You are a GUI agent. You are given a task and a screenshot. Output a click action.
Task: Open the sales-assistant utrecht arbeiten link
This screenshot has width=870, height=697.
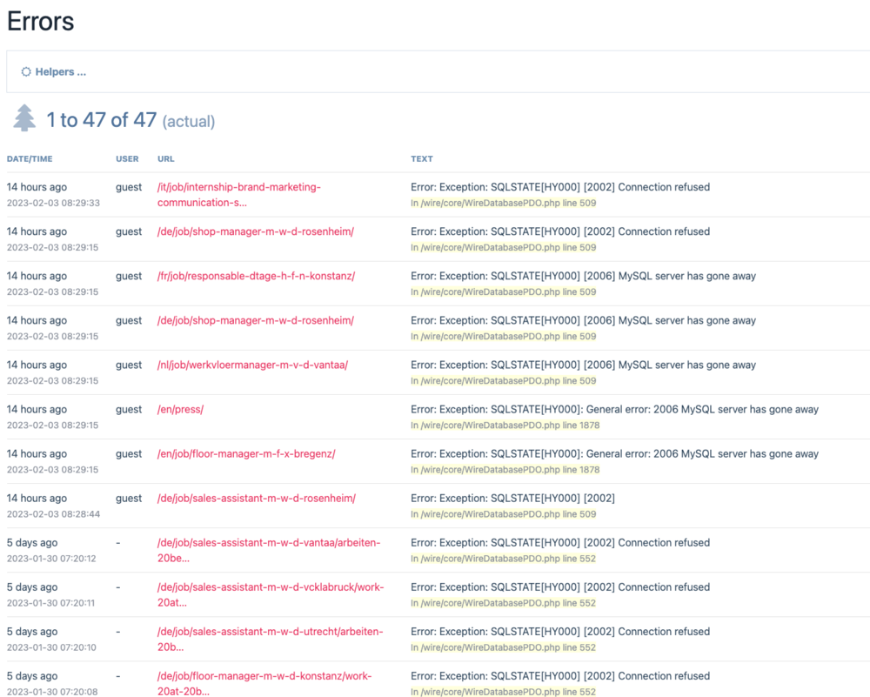tap(270, 639)
